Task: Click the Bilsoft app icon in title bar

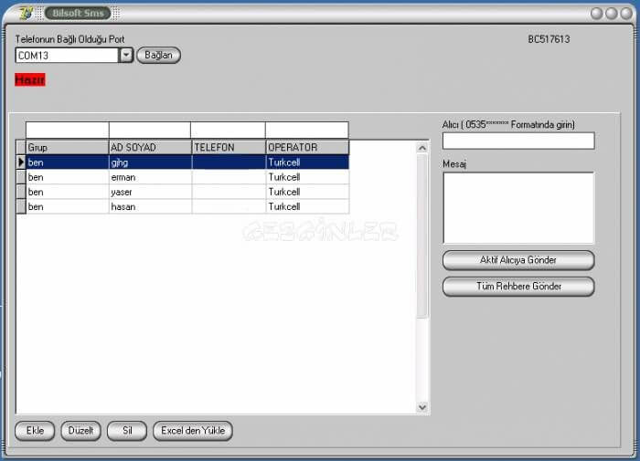Action: [x=26, y=14]
